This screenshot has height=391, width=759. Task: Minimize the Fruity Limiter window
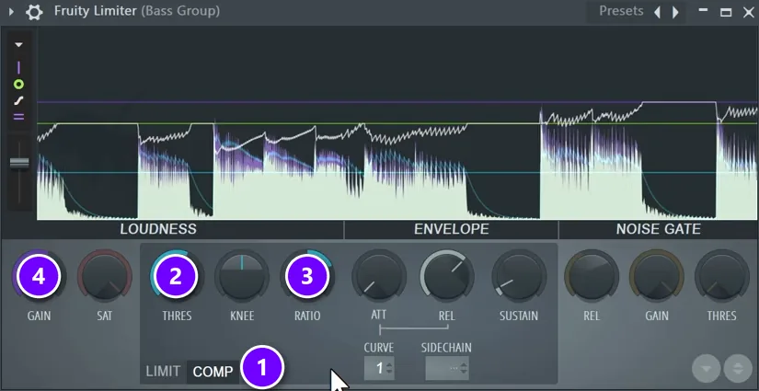point(703,11)
